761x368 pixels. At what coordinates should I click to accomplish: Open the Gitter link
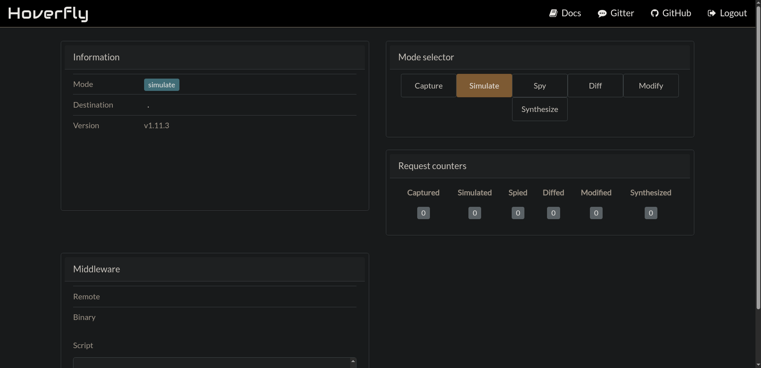(x=616, y=13)
